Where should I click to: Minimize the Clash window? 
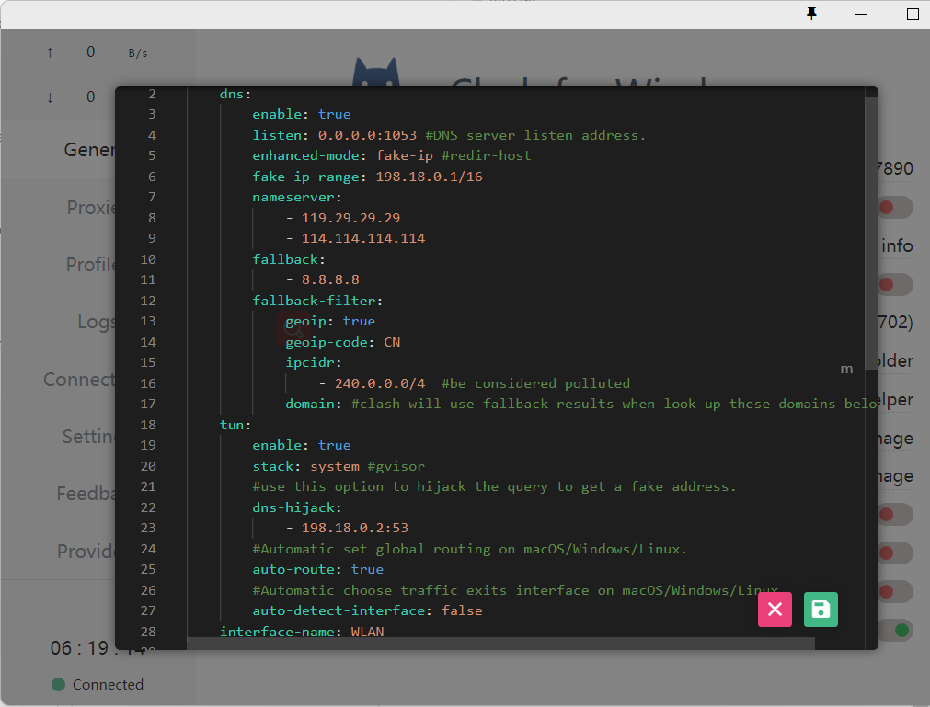pos(861,14)
